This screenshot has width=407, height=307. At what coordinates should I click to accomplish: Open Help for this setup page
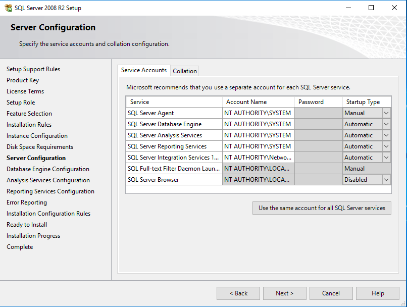point(378,293)
